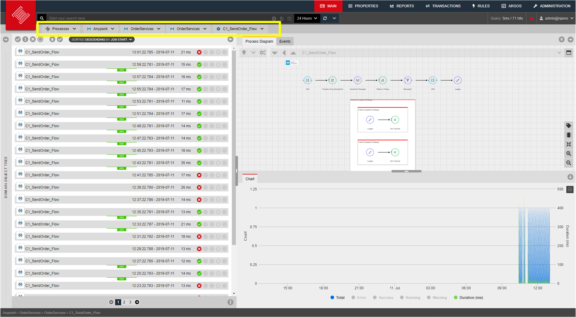Click the left triangle in diagram toolbar

[284, 53]
